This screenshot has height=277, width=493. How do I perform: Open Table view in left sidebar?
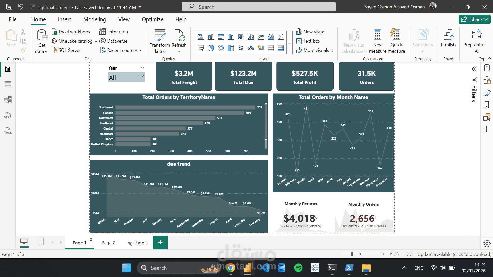[8, 84]
